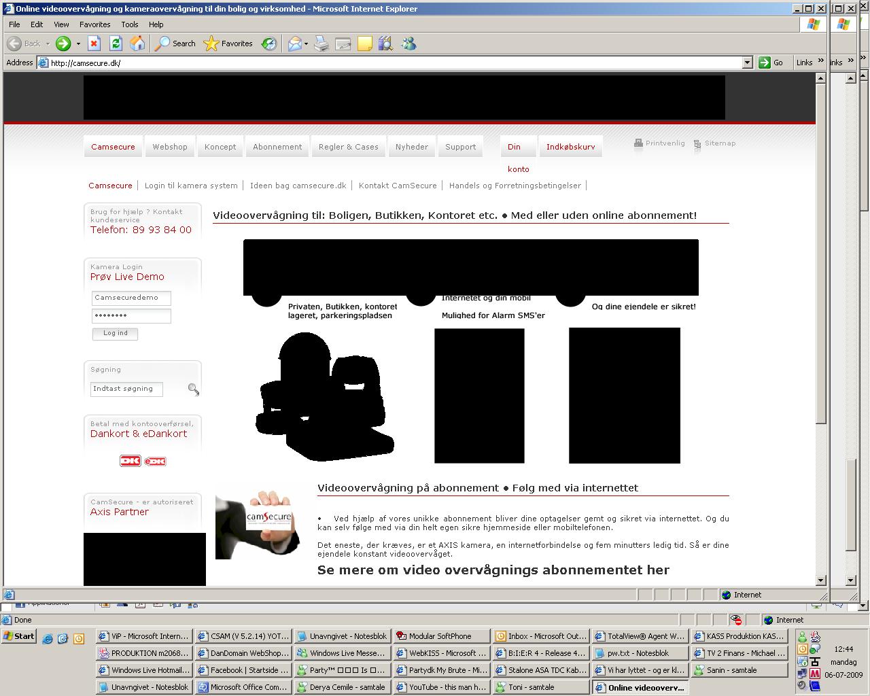870x696 pixels.
Task: Click the green Forward navigation arrow
Action: 63,43
